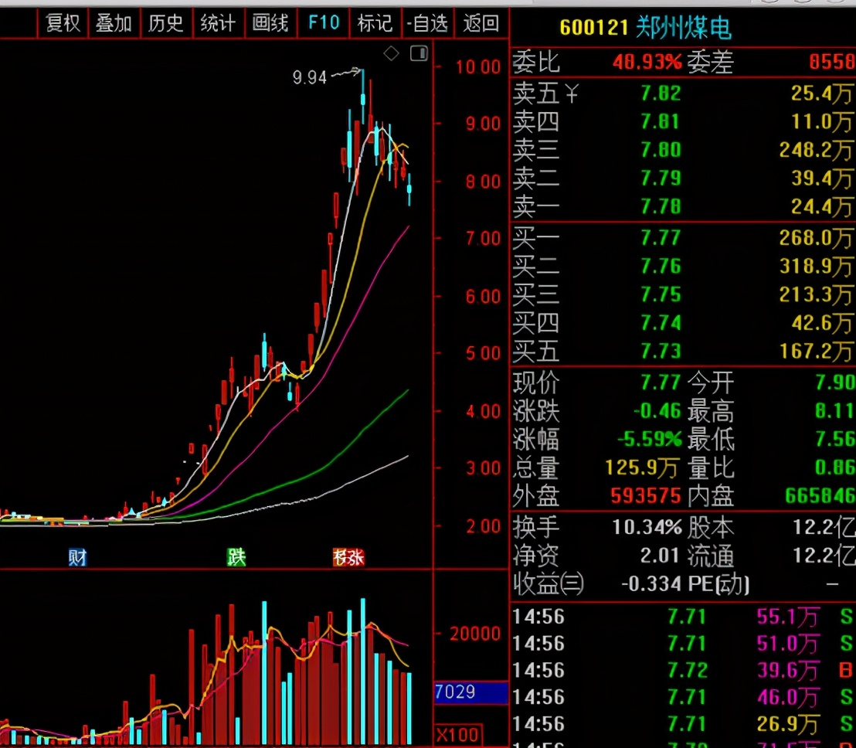856x748 pixels.
Task: Open the 跌 marker on chart
Action: [x=236, y=557]
